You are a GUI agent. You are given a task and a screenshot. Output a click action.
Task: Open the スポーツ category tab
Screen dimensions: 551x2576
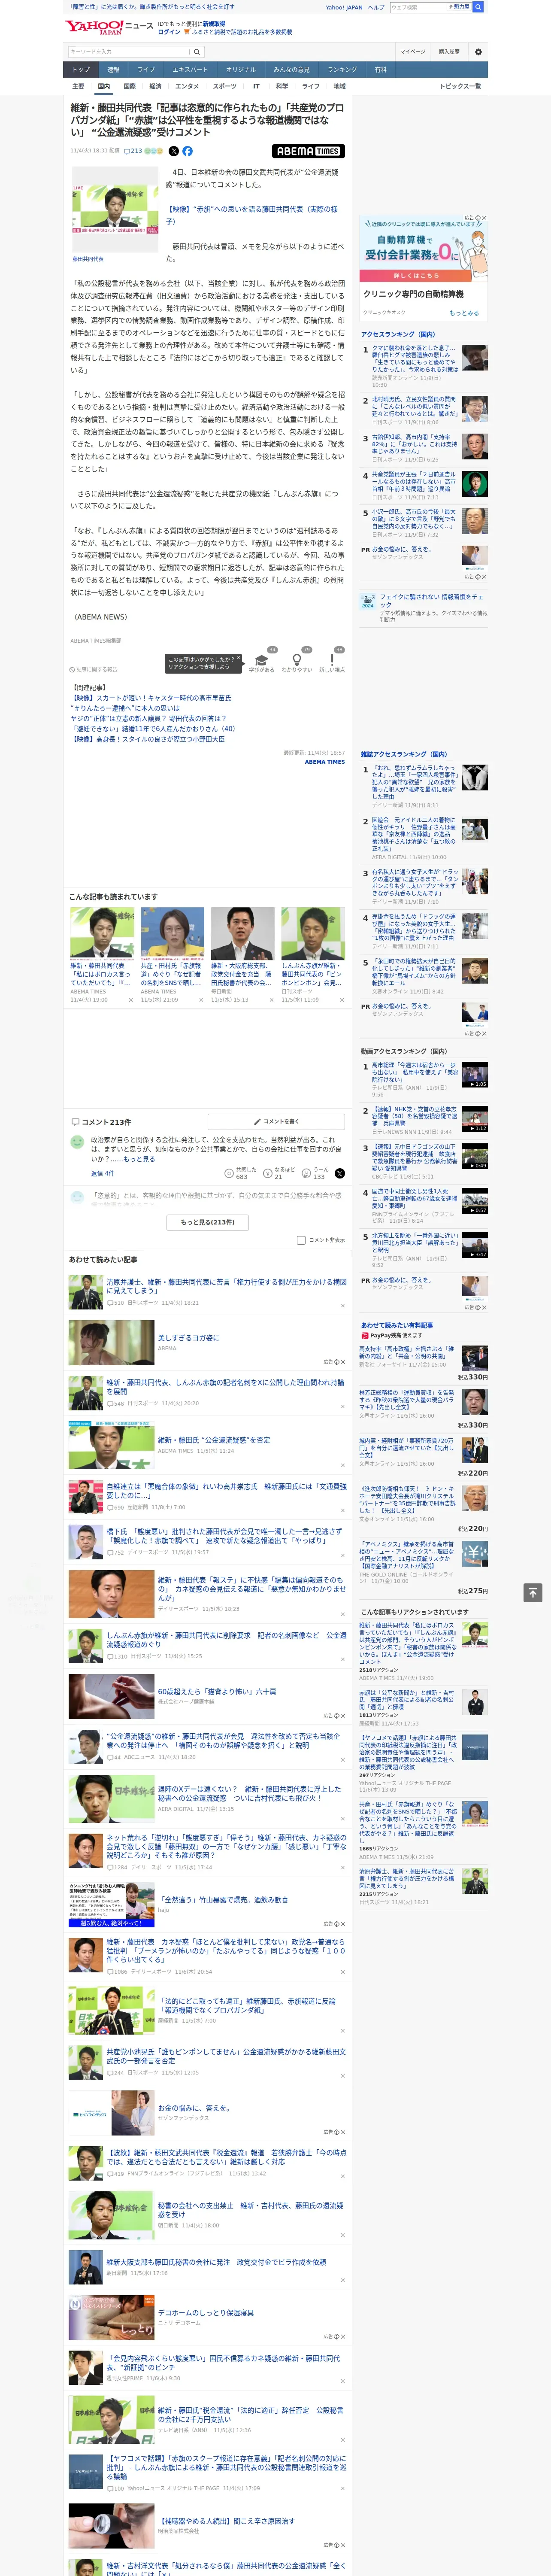(x=225, y=86)
